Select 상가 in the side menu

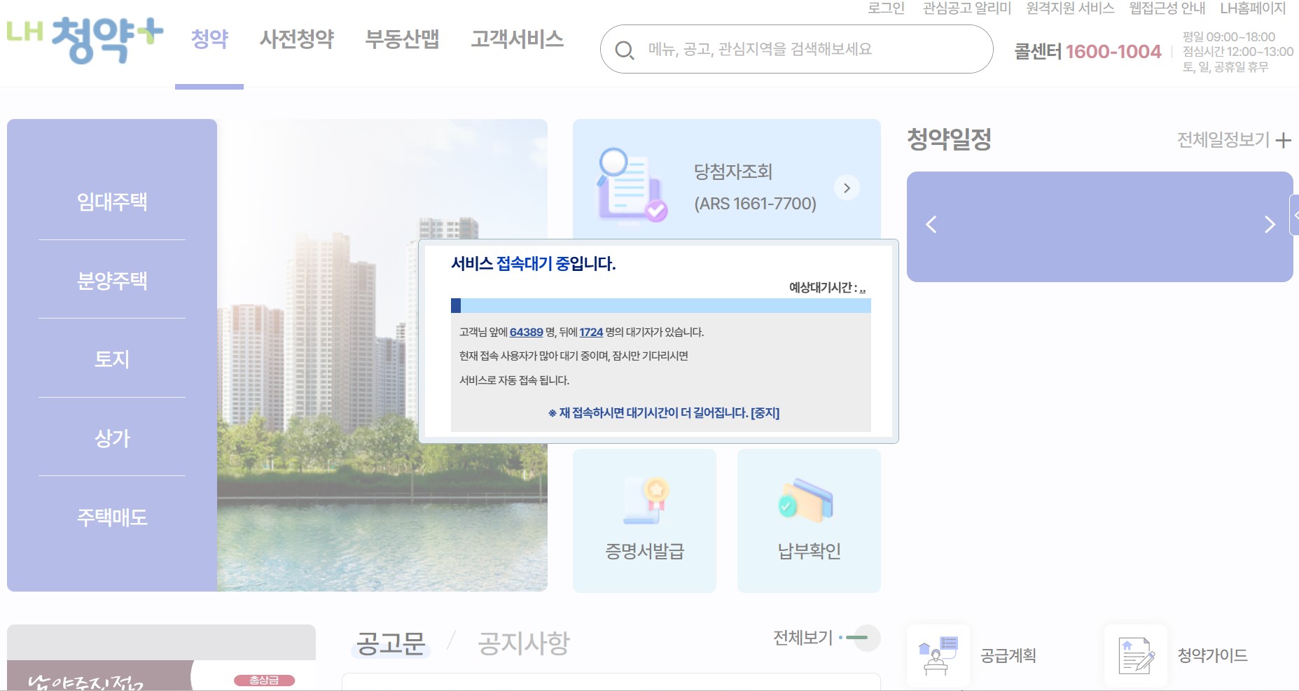pos(112,438)
